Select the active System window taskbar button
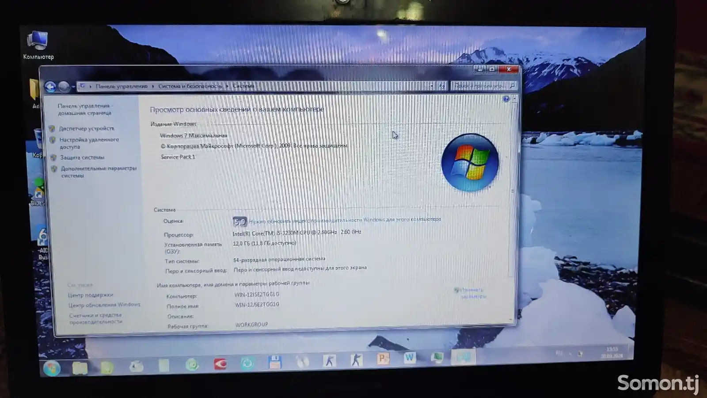 click(463, 356)
